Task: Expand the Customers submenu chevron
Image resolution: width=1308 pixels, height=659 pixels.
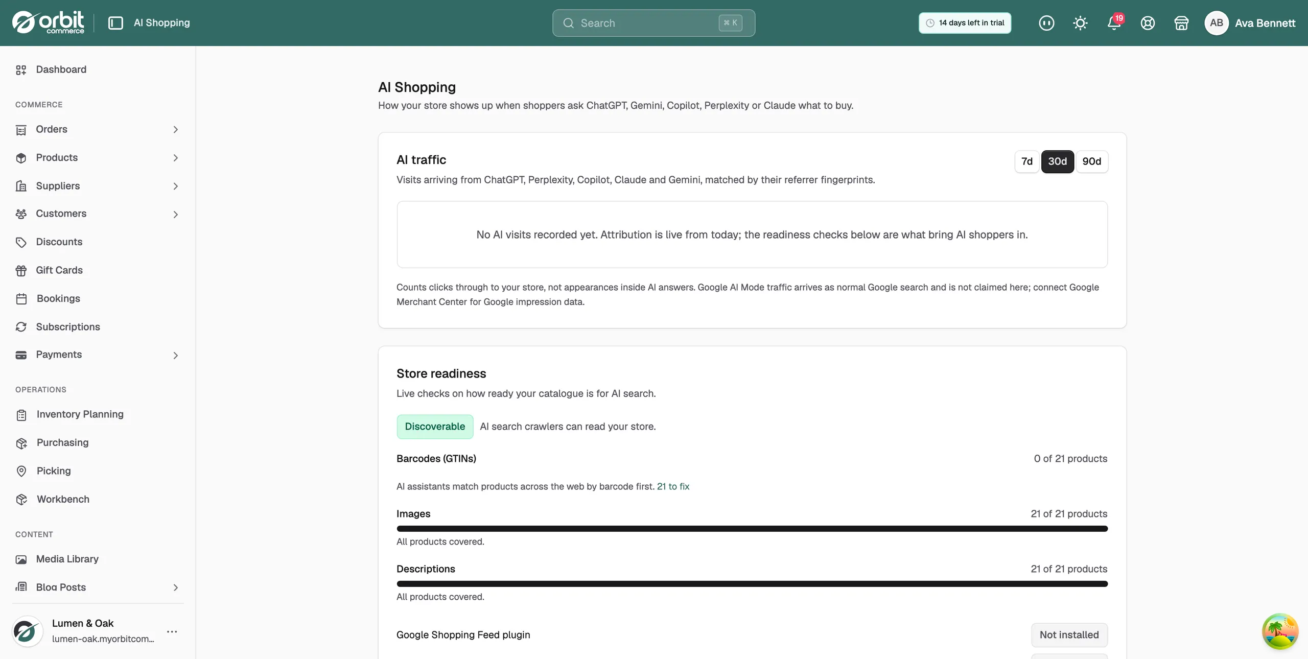Action: (x=175, y=214)
